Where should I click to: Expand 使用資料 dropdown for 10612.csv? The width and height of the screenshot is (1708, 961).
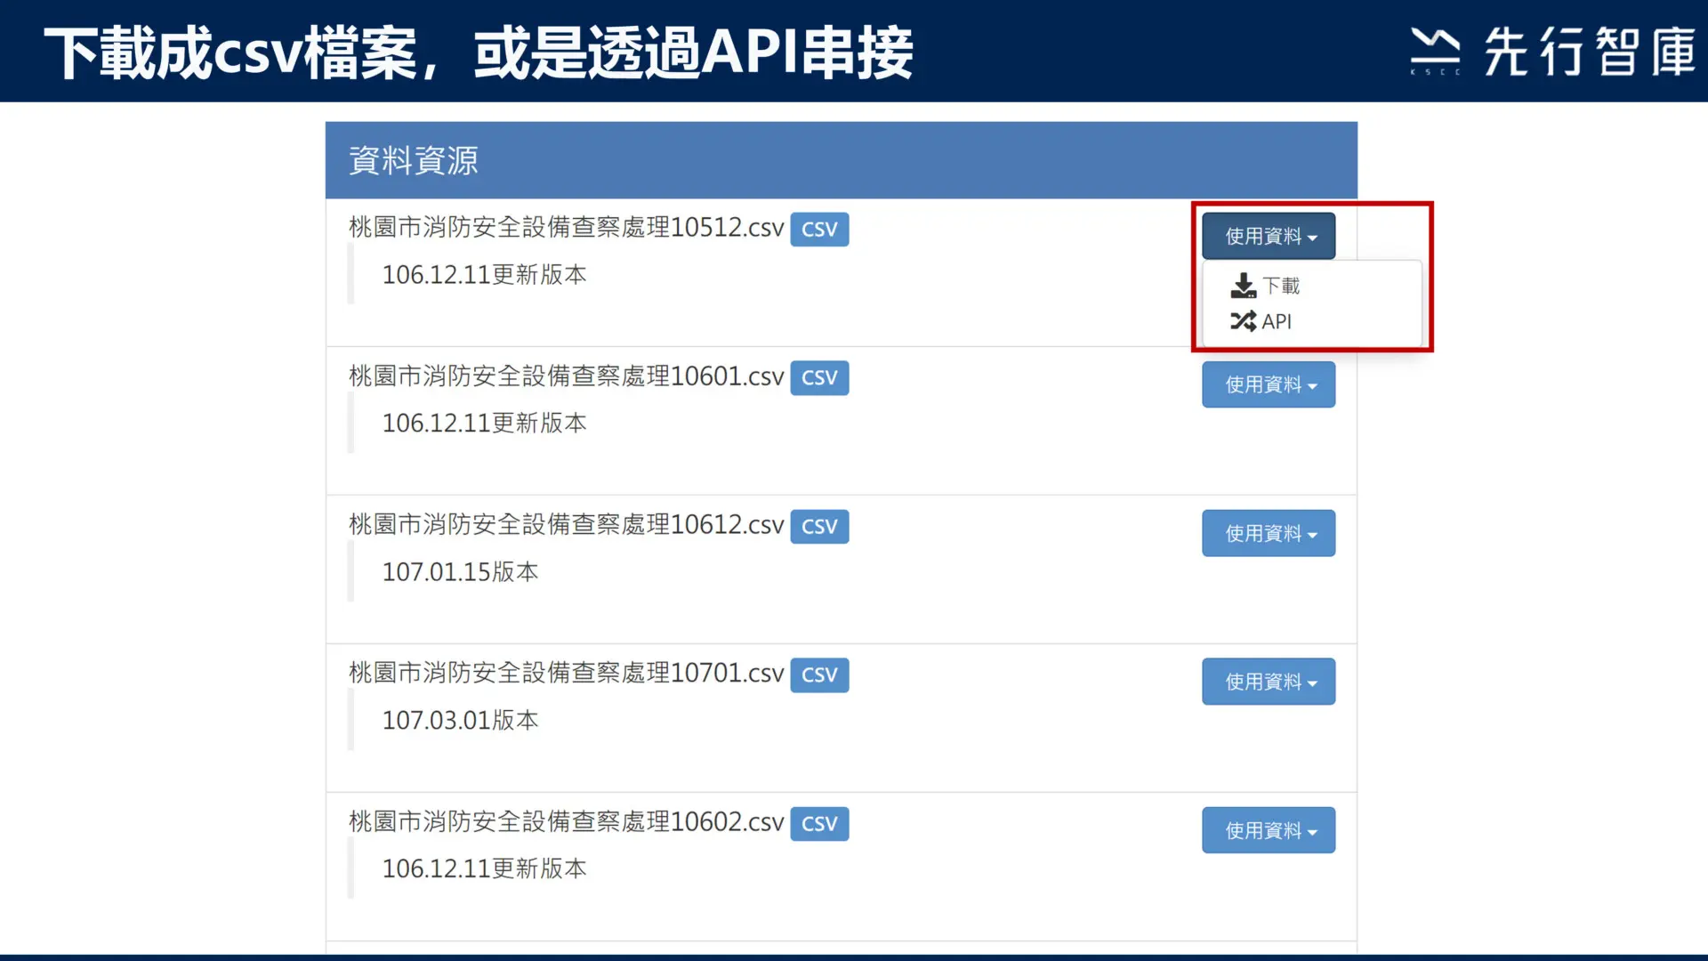pos(1269,533)
